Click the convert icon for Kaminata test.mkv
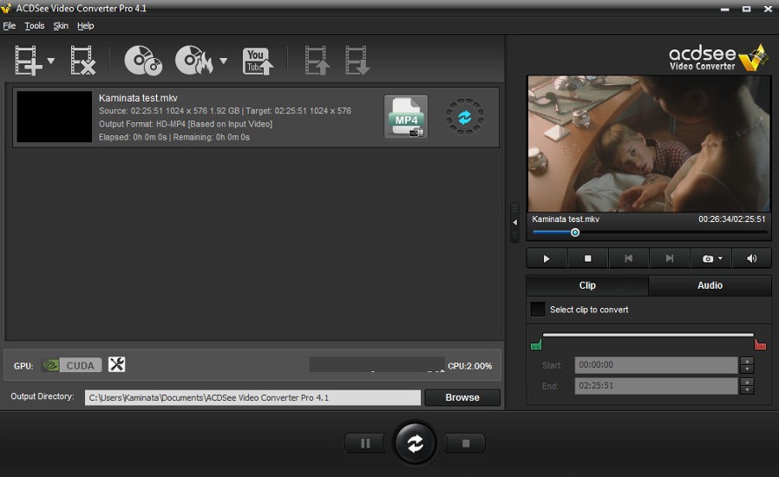Viewport: 779px width, 477px height. 464,117
